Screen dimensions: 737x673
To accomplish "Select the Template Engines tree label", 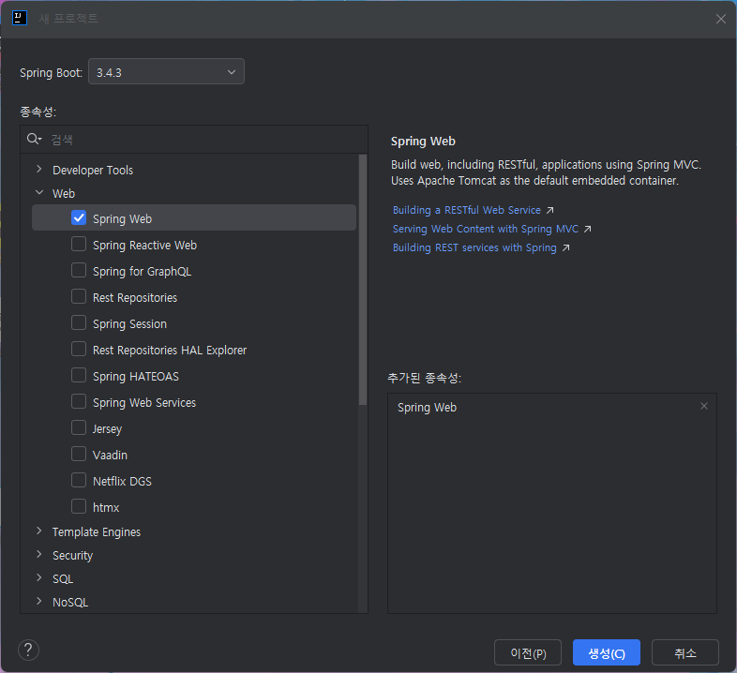I will [97, 532].
